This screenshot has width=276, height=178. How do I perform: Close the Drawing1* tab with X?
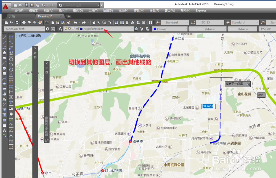coord(60,16)
